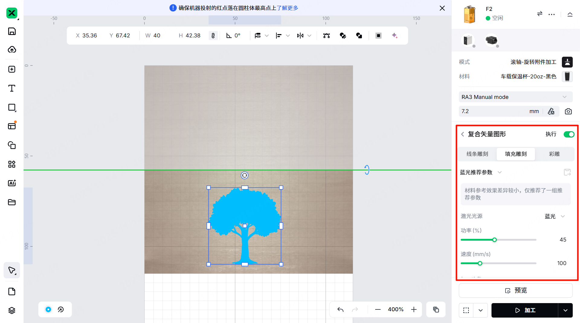The width and height of the screenshot is (580, 323).
Task: Open the 了解更多 link
Action: point(287,8)
